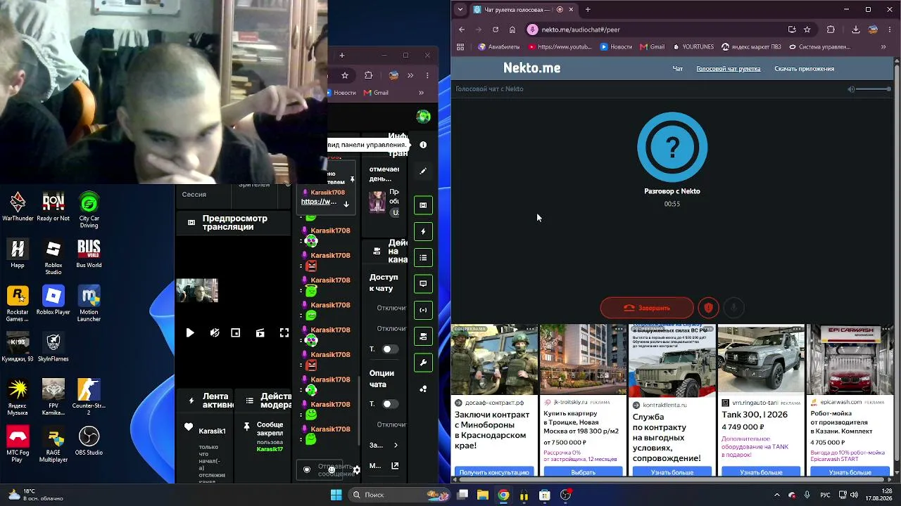Click the pencil edit icon in Twitch sidebar

pyautogui.click(x=423, y=171)
